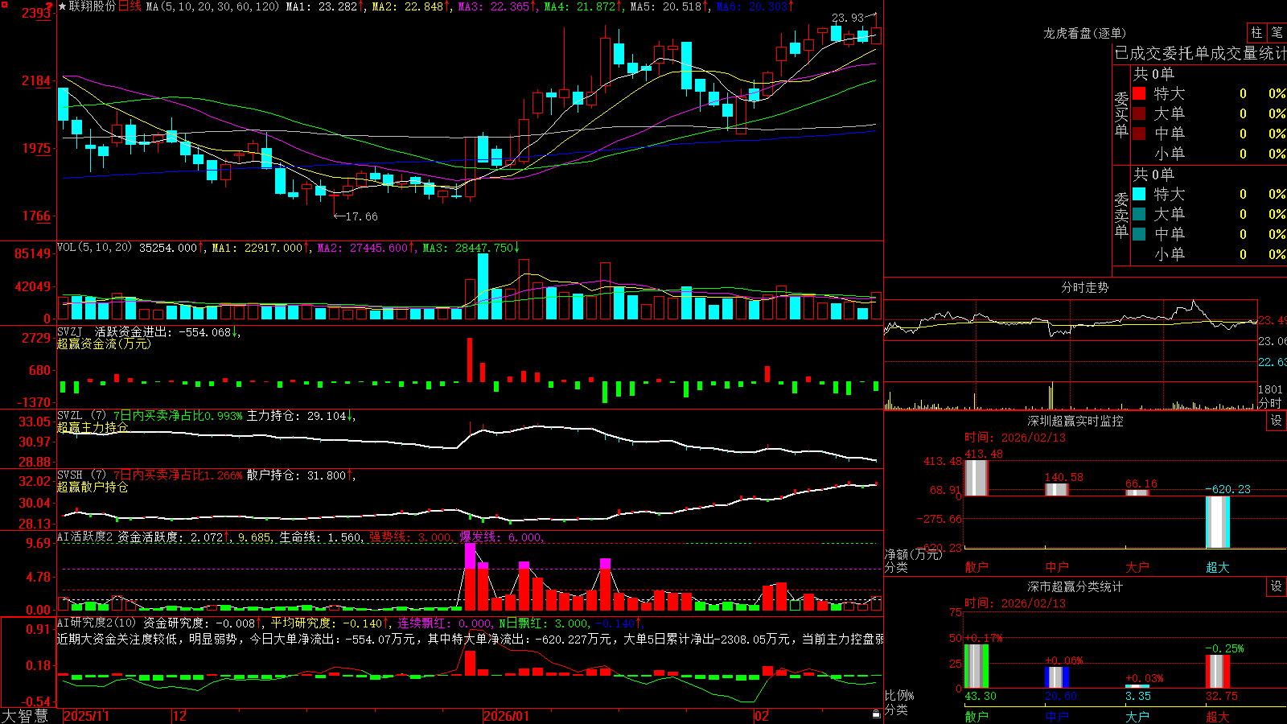This screenshot has width=1287, height=724.
Task: Click the 2025/11 date marker on timeline
Action: point(86,715)
